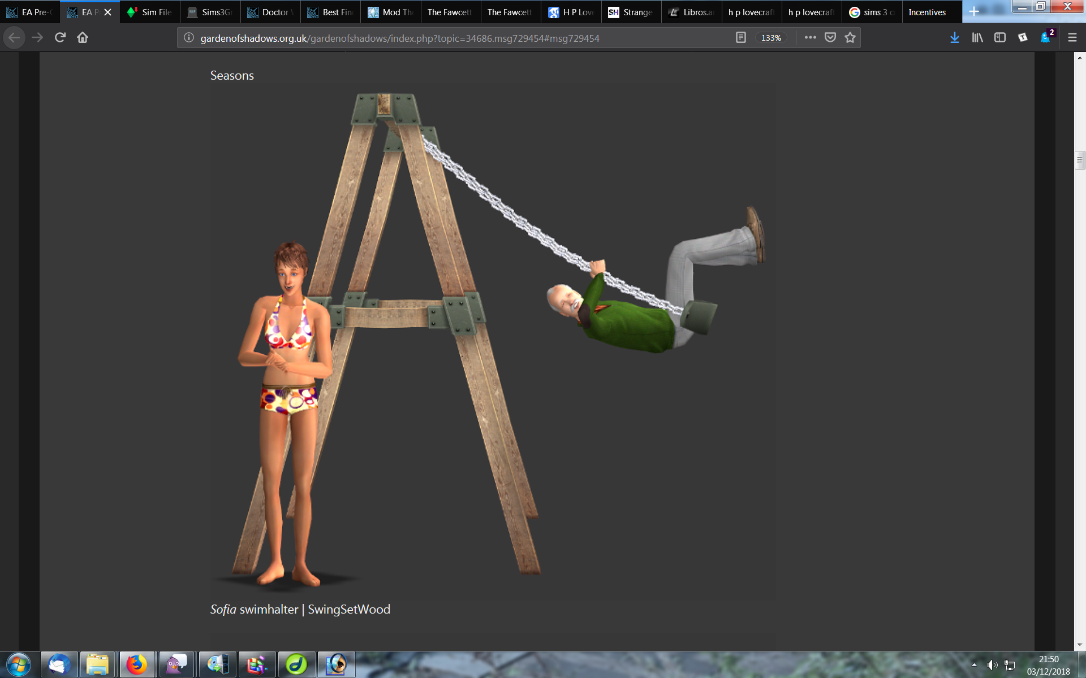This screenshot has height=678, width=1086.
Task: Click the page scrollbar thumb
Action: (x=1080, y=160)
